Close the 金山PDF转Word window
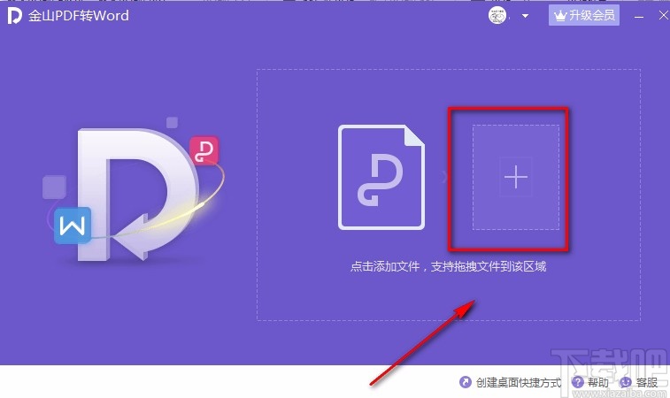The image size is (670, 398). point(664,15)
